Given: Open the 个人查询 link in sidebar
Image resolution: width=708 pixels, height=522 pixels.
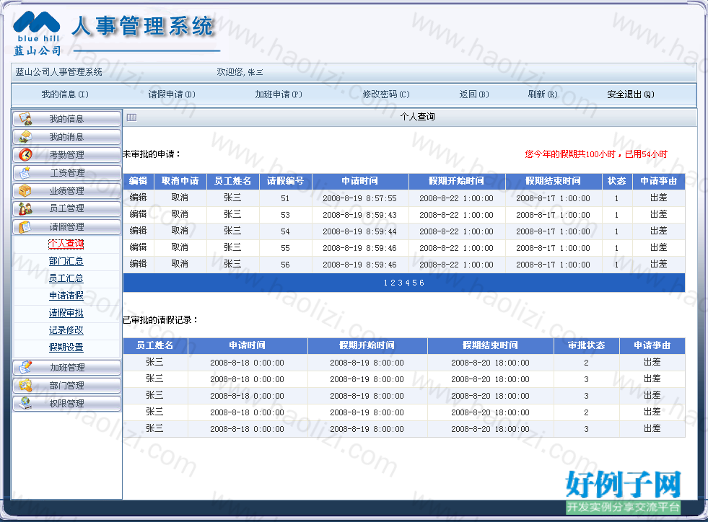Looking at the screenshot, I should point(66,244).
